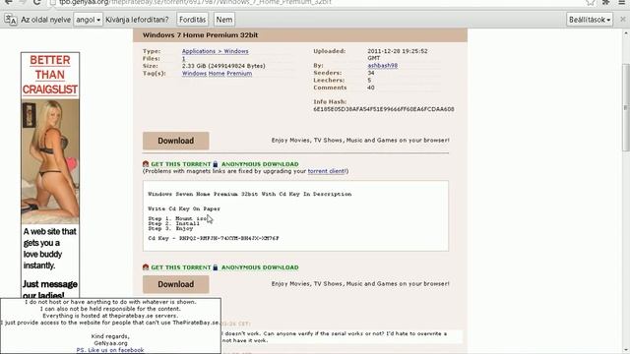Screen dimensions: 630x354
Task: Click the Seeders count 34
Action: tap(371, 73)
